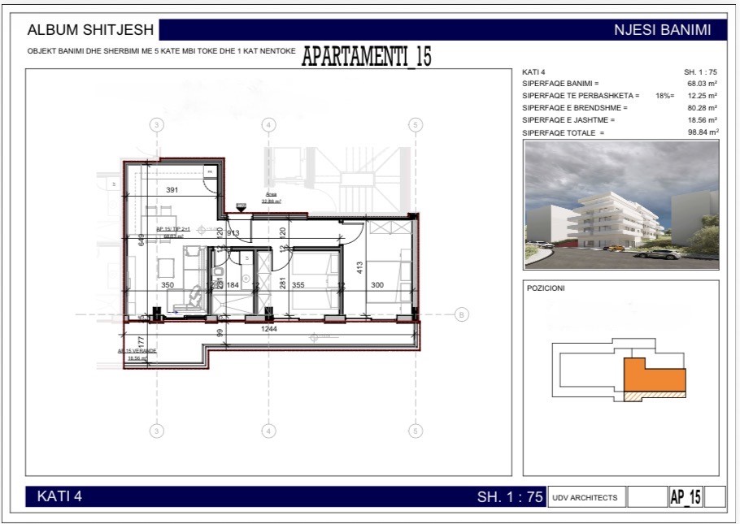The image size is (740, 524).
Task: Click the AP_15 code box in footer
Action: coord(686,497)
